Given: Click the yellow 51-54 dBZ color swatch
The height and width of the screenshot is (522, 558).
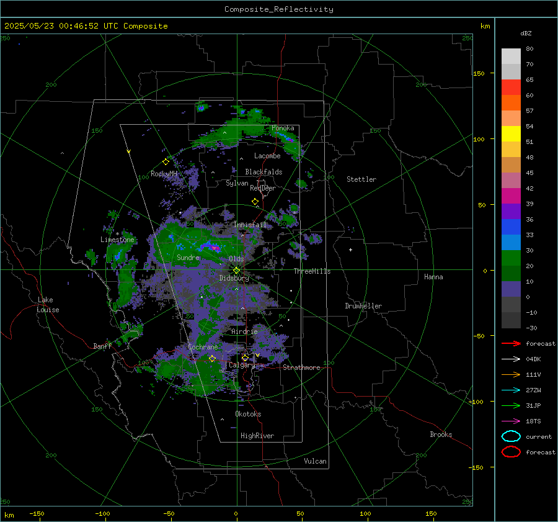Looking at the screenshot, I should pyautogui.click(x=511, y=134).
